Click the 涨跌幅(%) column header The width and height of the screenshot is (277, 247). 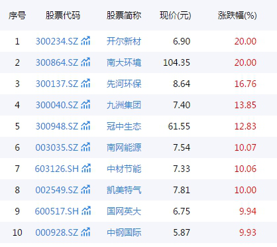coord(237,15)
